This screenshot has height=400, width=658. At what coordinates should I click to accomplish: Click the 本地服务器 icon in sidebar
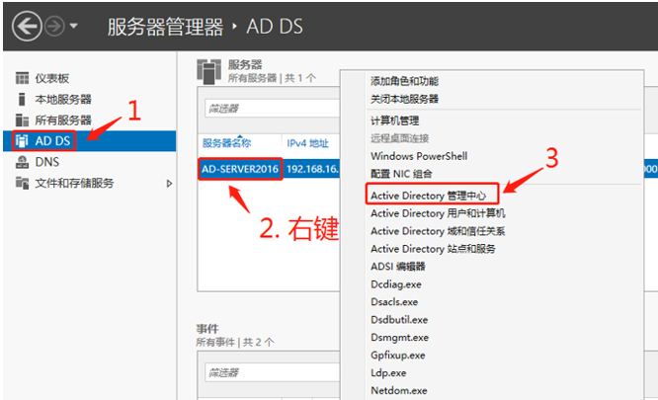coord(23,100)
